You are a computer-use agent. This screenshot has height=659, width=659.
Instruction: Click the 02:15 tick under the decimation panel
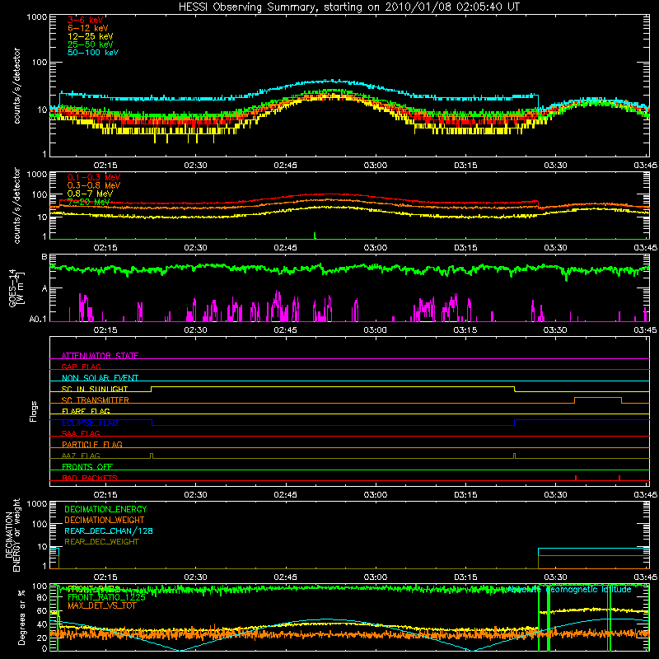point(105,577)
